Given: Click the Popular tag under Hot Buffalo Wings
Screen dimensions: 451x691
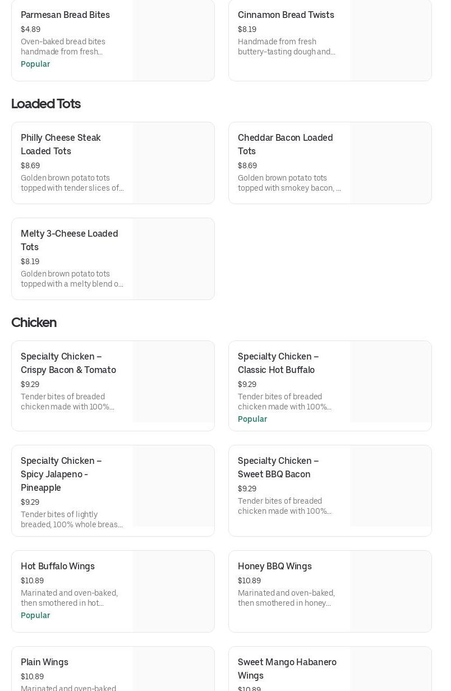Looking at the screenshot, I should (x=35, y=615).
